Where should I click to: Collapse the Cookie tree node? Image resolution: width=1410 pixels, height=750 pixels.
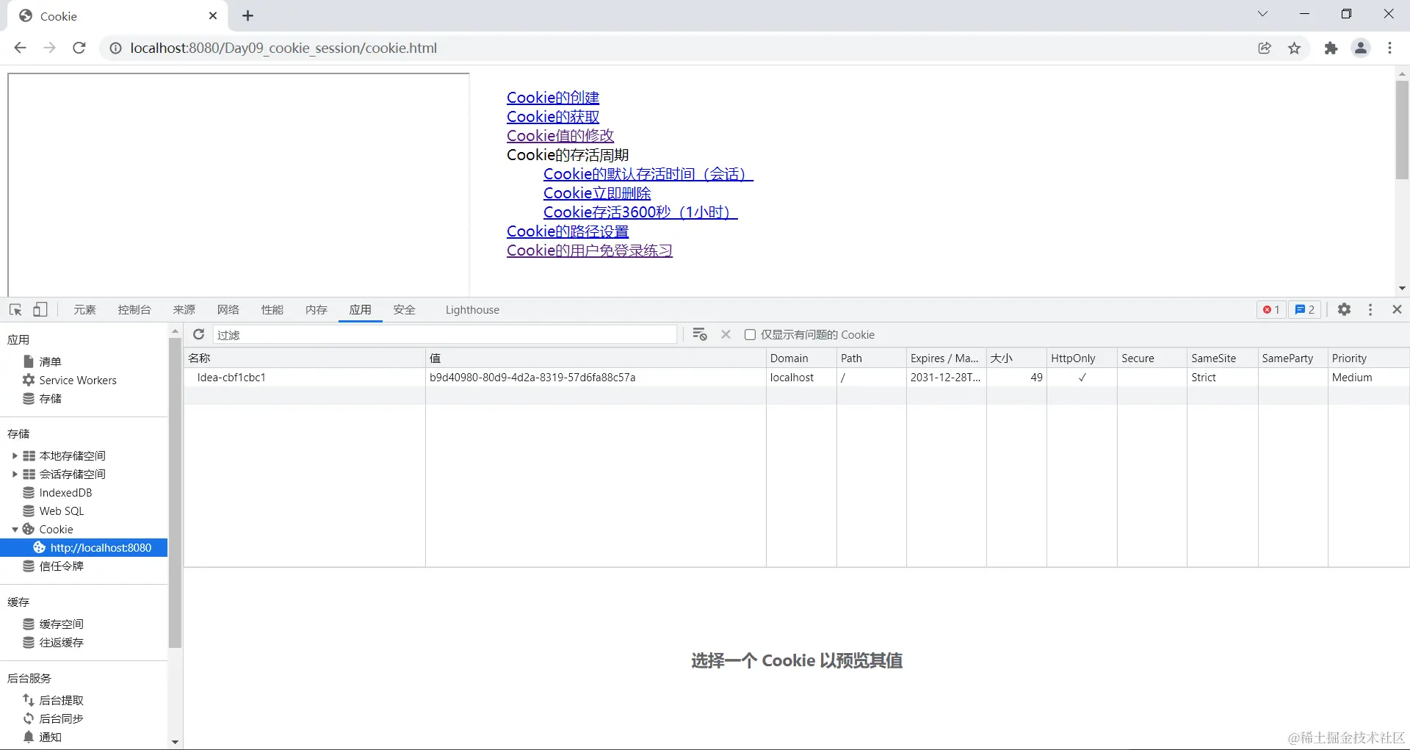click(15, 529)
